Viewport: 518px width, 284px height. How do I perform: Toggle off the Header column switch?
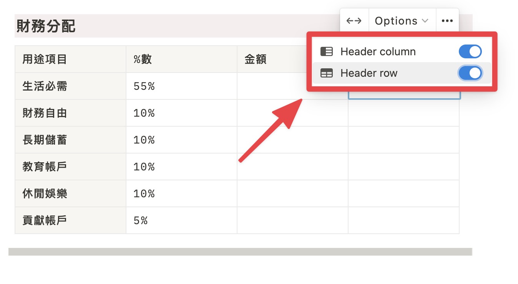(x=470, y=51)
